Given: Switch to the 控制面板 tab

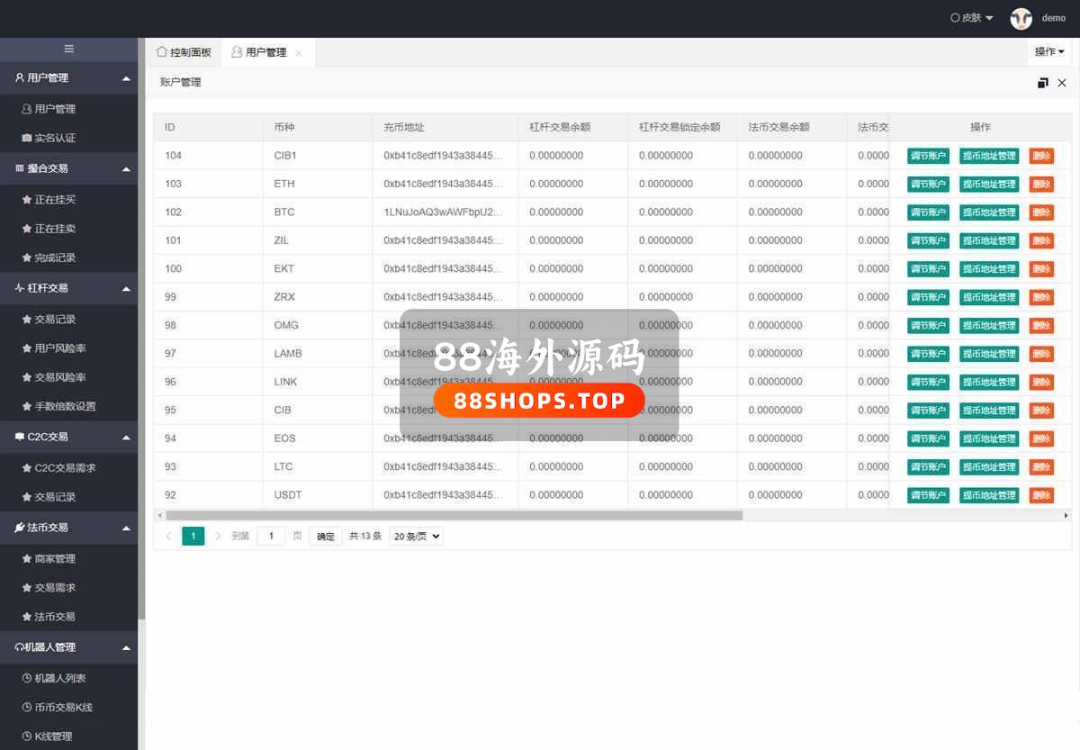Looking at the screenshot, I should tap(184, 52).
